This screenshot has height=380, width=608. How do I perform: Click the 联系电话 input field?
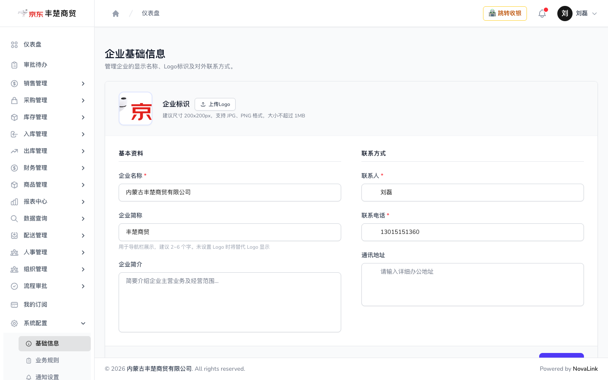point(472,232)
